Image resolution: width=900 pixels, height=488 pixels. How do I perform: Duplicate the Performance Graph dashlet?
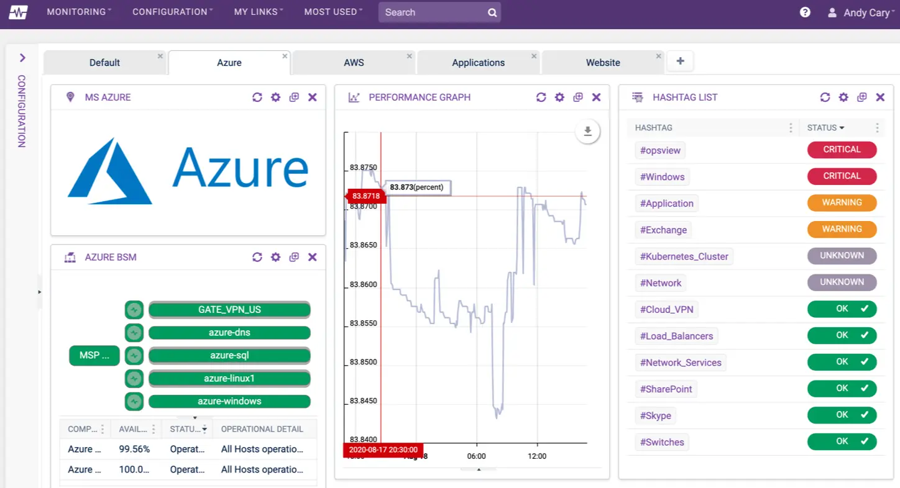tap(578, 97)
